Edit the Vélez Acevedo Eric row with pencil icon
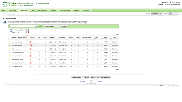 pyautogui.click(x=9, y=42)
